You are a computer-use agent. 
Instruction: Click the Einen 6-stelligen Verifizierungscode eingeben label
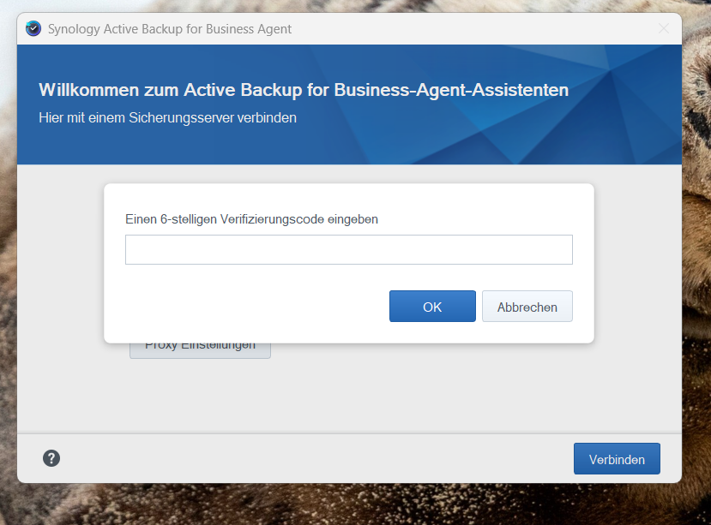251,219
